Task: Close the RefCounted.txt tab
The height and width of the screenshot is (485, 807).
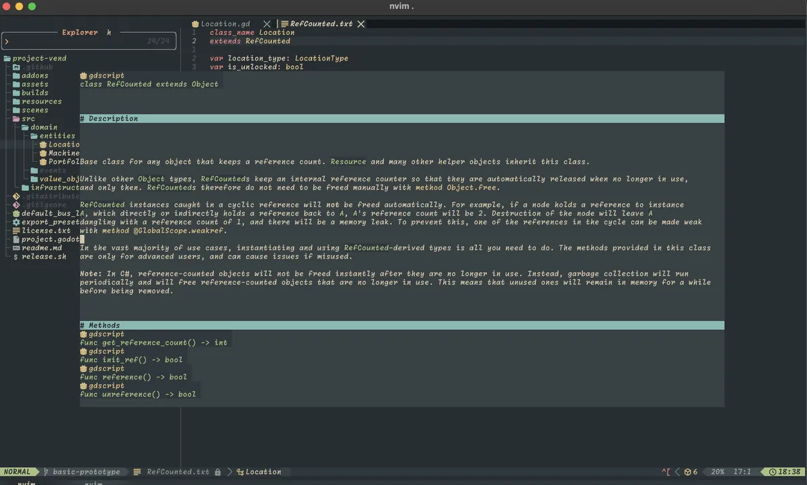Action: [x=361, y=23]
